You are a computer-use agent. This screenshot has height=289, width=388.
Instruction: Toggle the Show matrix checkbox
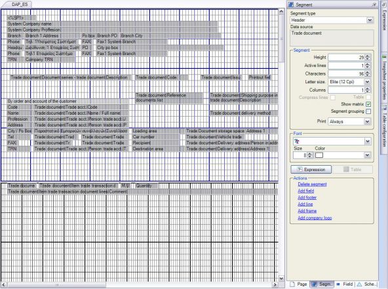click(368, 104)
